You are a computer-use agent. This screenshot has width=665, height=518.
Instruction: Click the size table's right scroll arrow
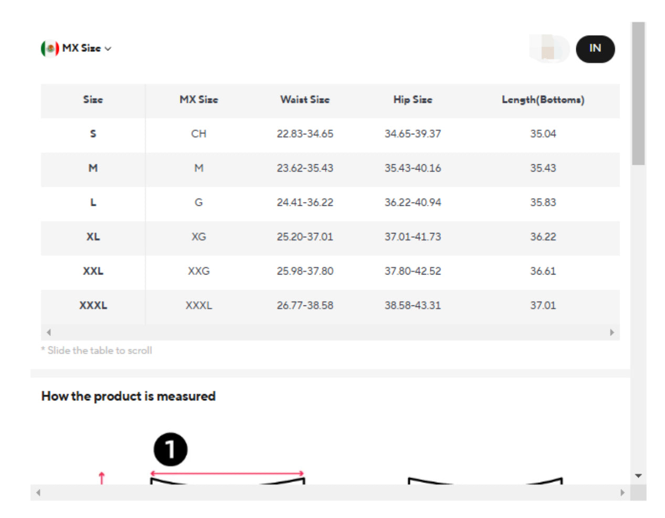[612, 332]
